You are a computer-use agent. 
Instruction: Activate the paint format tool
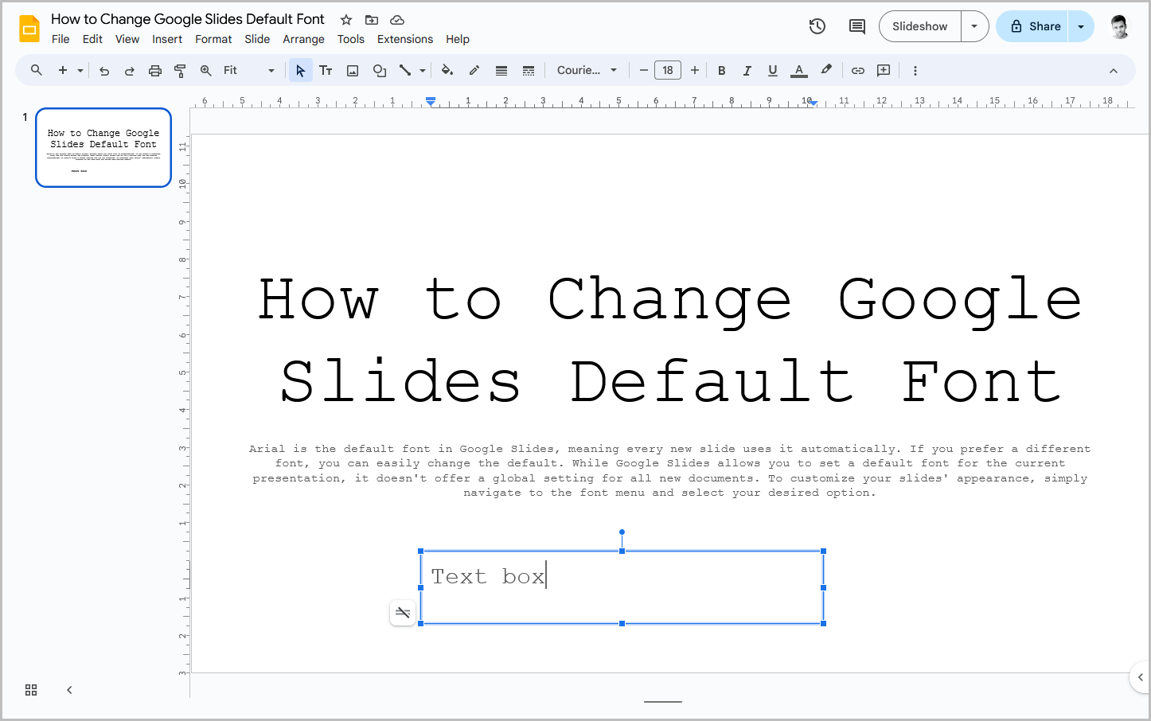[x=180, y=71]
